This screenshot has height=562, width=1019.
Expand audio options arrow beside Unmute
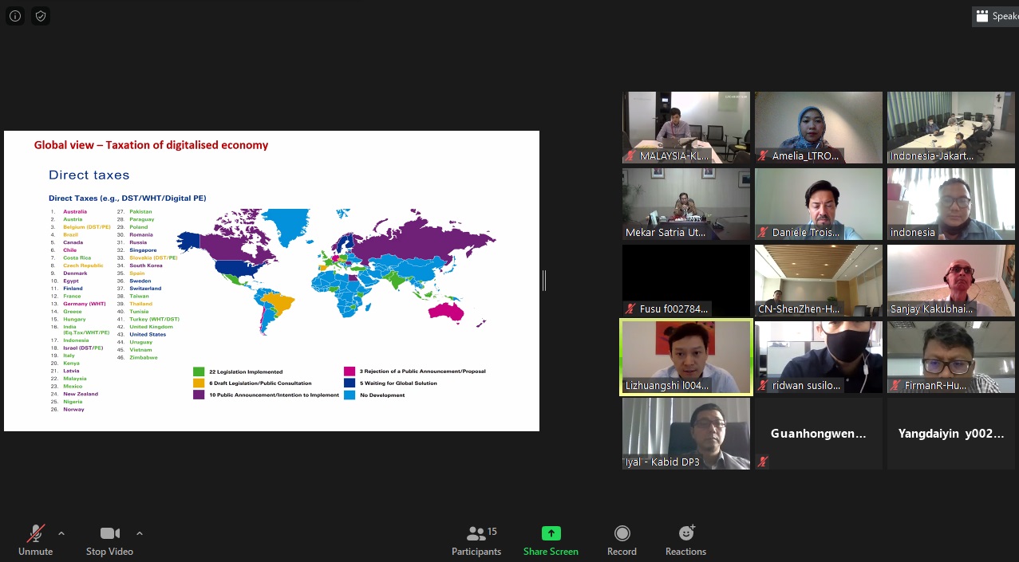point(61,533)
